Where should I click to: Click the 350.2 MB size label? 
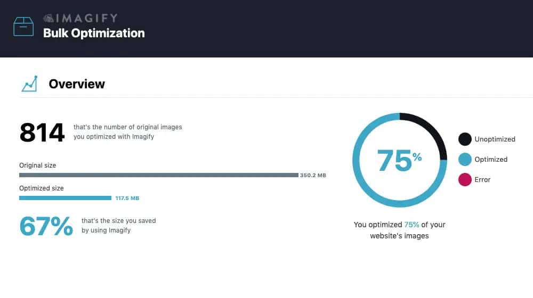313,175
